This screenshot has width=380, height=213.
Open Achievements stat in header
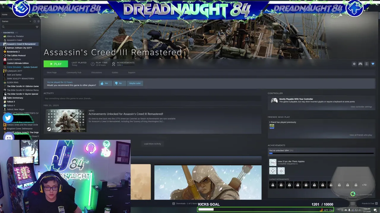point(123,64)
